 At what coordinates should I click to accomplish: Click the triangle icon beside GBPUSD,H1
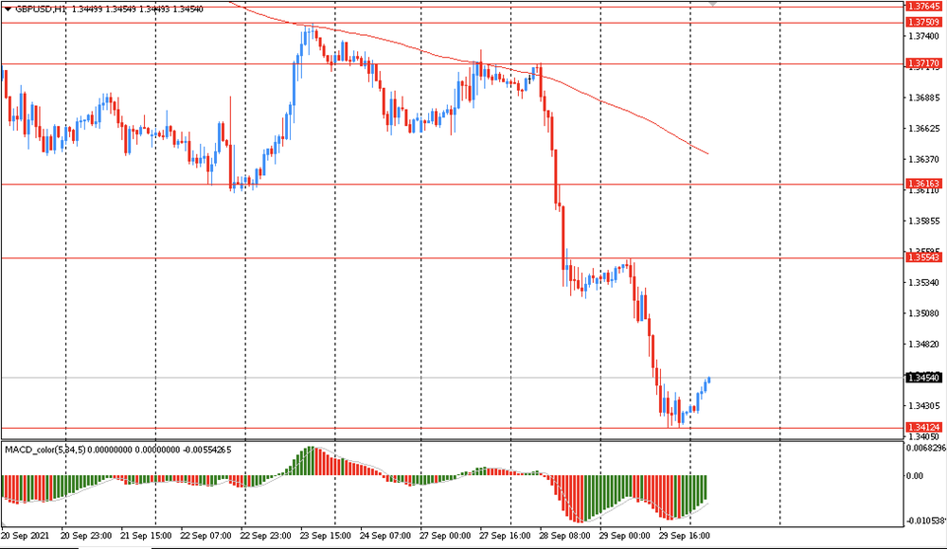(x=8, y=9)
